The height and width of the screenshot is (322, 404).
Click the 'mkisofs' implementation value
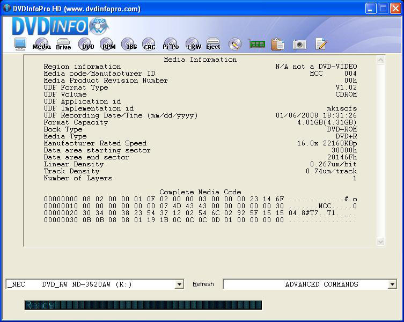pos(342,108)
